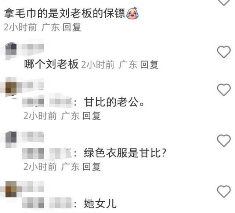
Task: Open the mentioned user before "她女儿"
Action: 47,203
